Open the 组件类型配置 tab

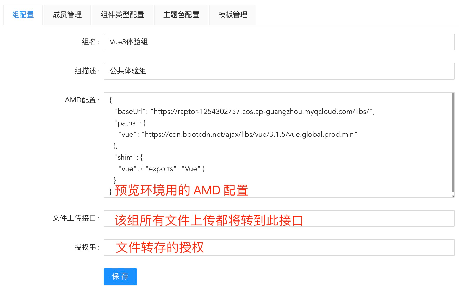pos(122,15)
